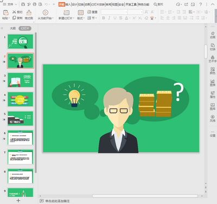The width and height of the screenshot is (217, 204).
Task: Select slide 3 thumbnail with 贷款 title
Action: coord(21,80)
